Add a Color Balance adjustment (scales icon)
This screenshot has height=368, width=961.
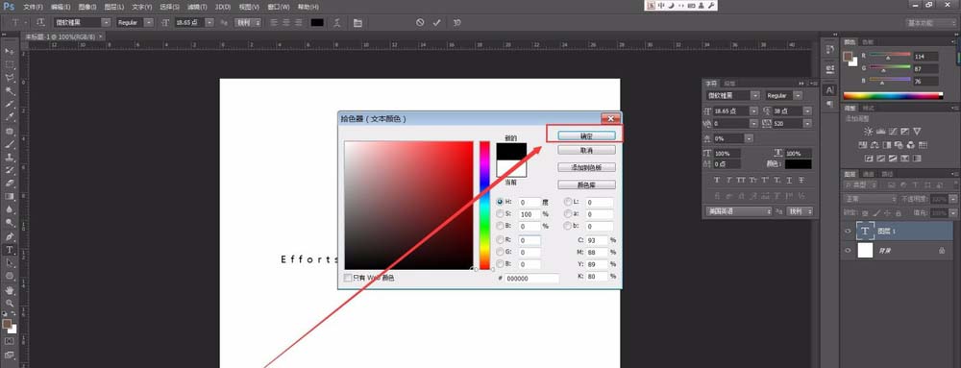tap(875, 145)
